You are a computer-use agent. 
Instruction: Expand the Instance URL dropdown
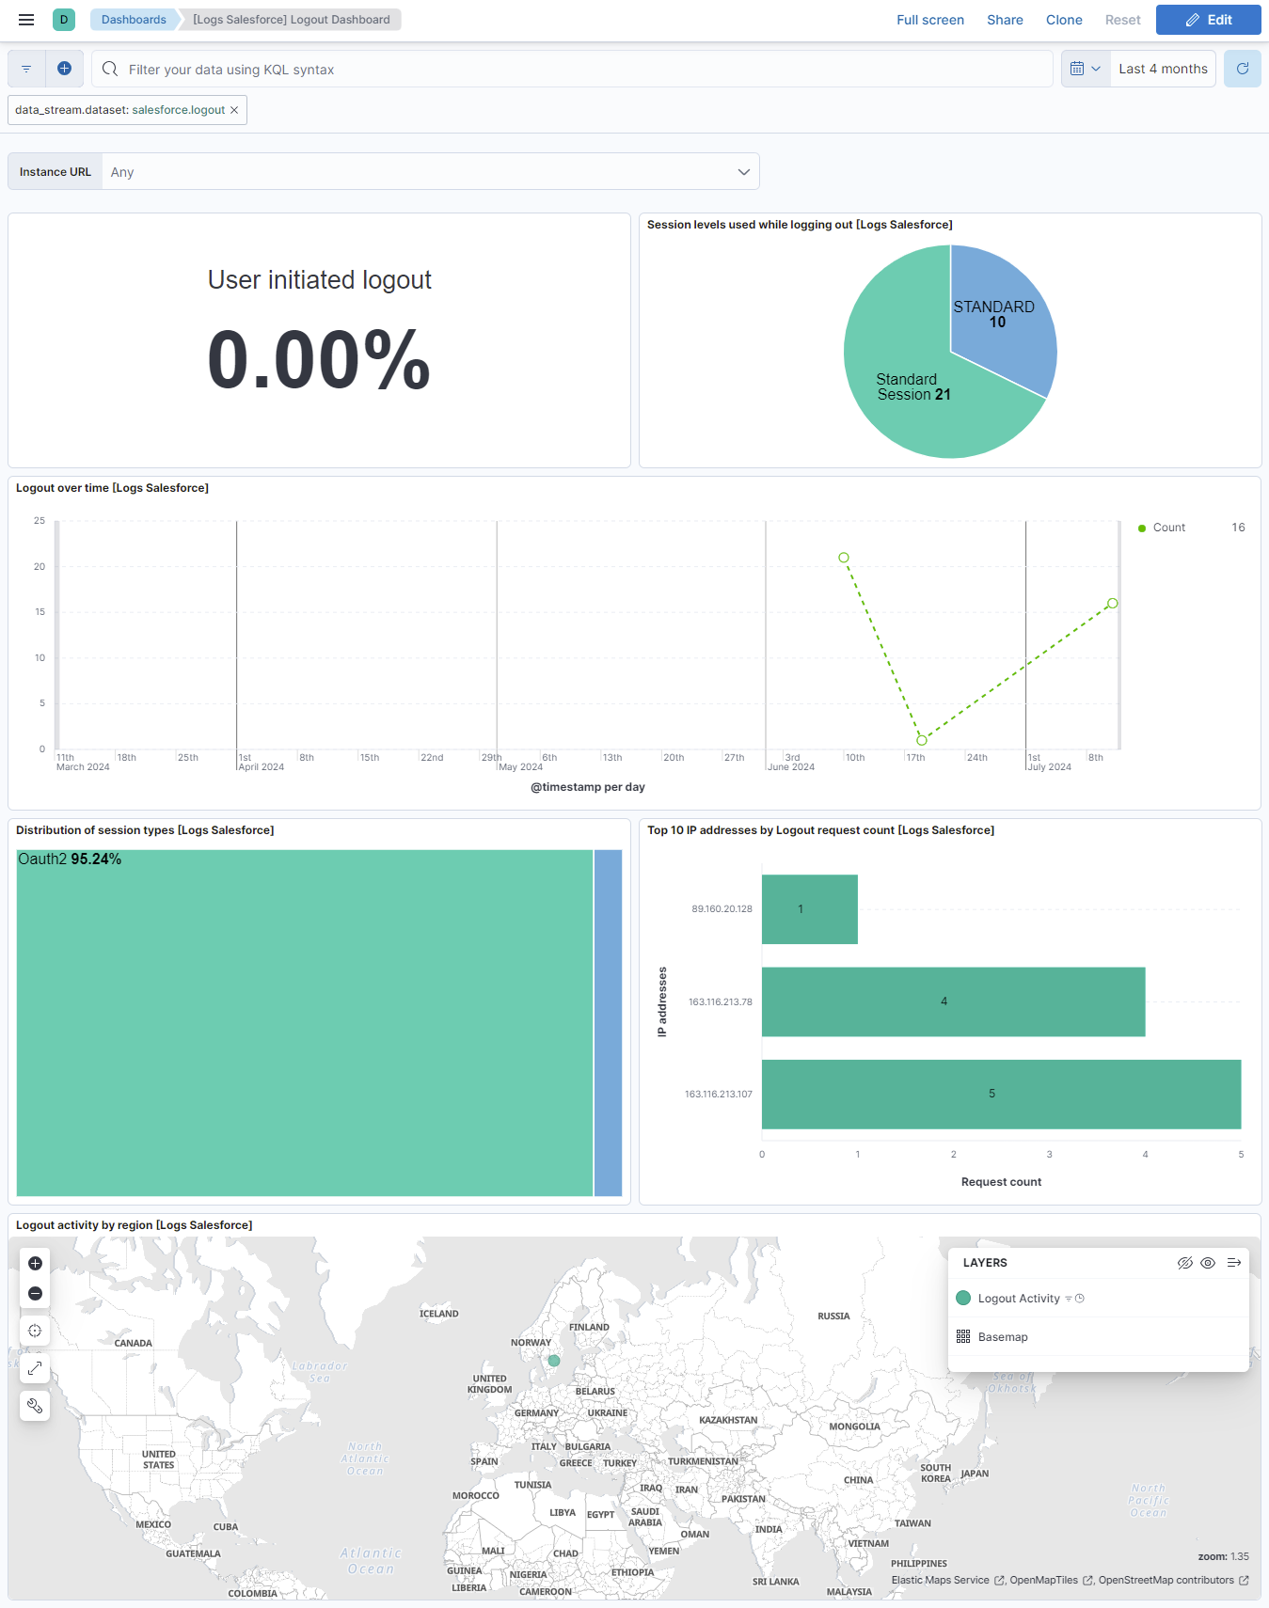[743, 172]
